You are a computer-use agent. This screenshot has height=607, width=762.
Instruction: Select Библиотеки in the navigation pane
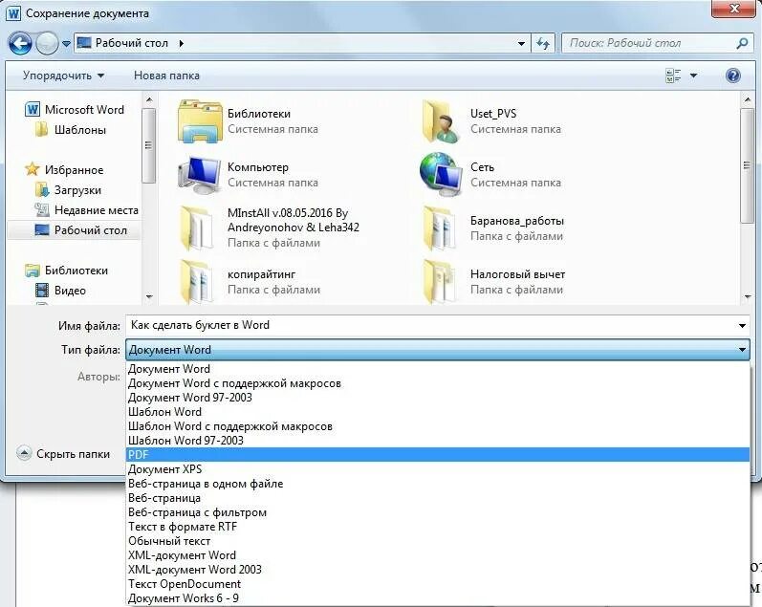tap(66, 271)
